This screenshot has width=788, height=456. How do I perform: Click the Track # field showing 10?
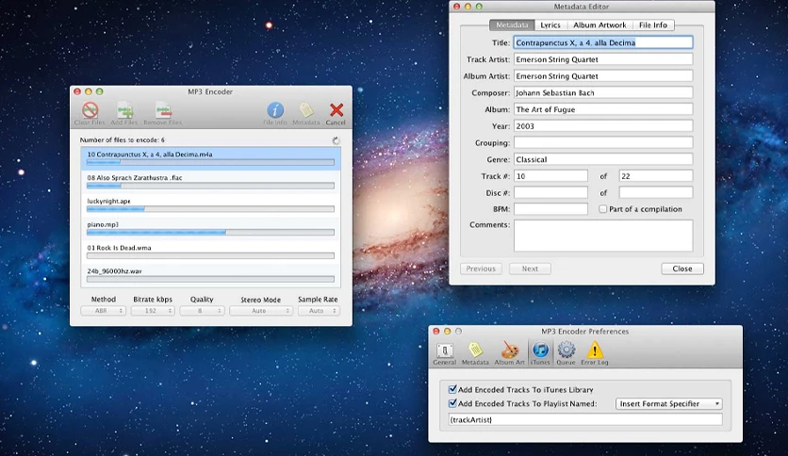(x=550, y=176)
